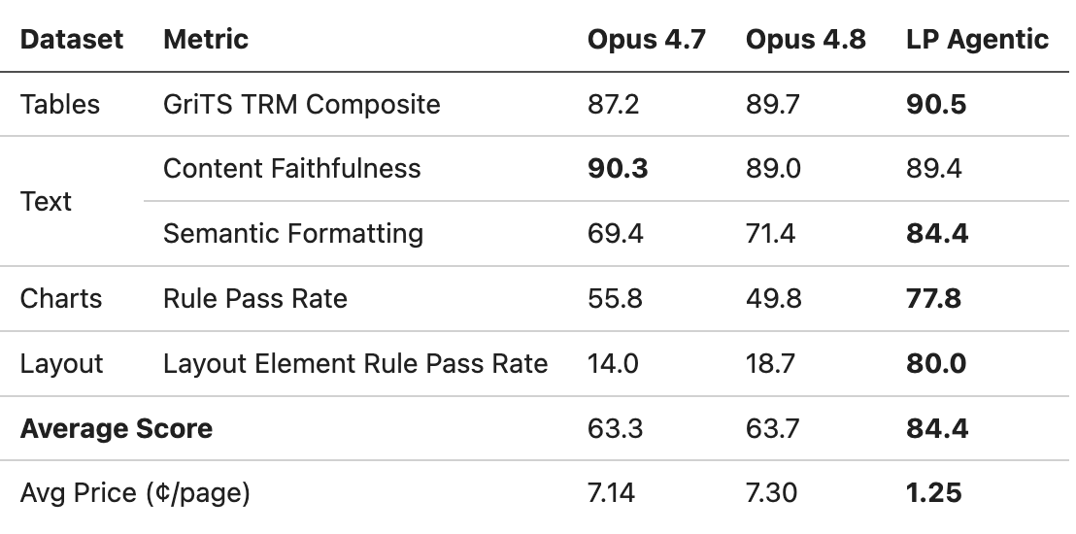Click the Tables dataset cell
The image size is (1076, 534).
pos(59,104)
